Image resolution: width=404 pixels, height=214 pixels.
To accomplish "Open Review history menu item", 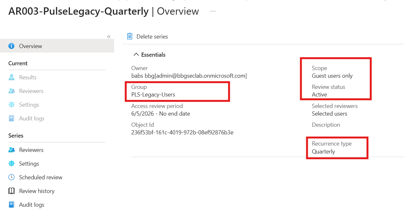I will pos(37,191).
